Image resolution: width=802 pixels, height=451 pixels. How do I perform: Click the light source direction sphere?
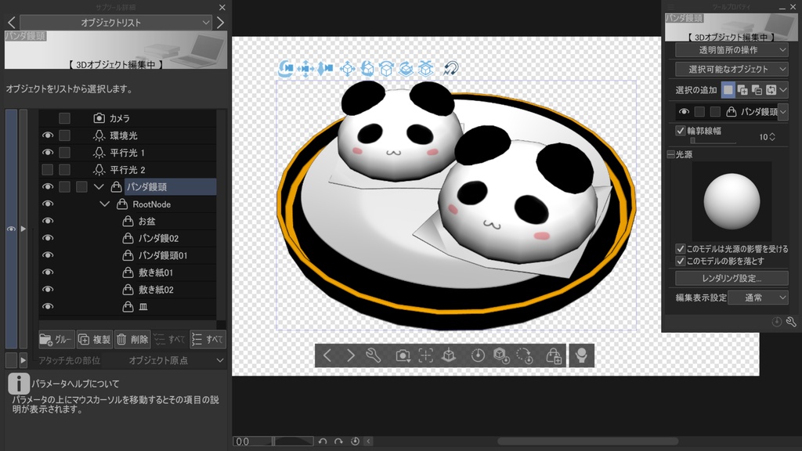(732, 201)
